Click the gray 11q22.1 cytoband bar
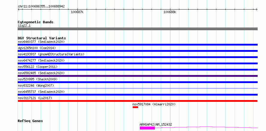This screenshot has height=131, width=266. (x=137, y=29)
